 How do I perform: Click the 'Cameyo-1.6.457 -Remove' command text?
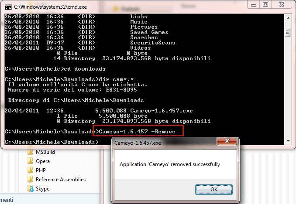137,132
